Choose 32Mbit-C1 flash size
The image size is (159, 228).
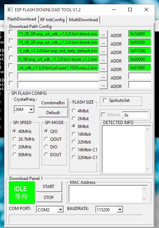click(74, 157)
